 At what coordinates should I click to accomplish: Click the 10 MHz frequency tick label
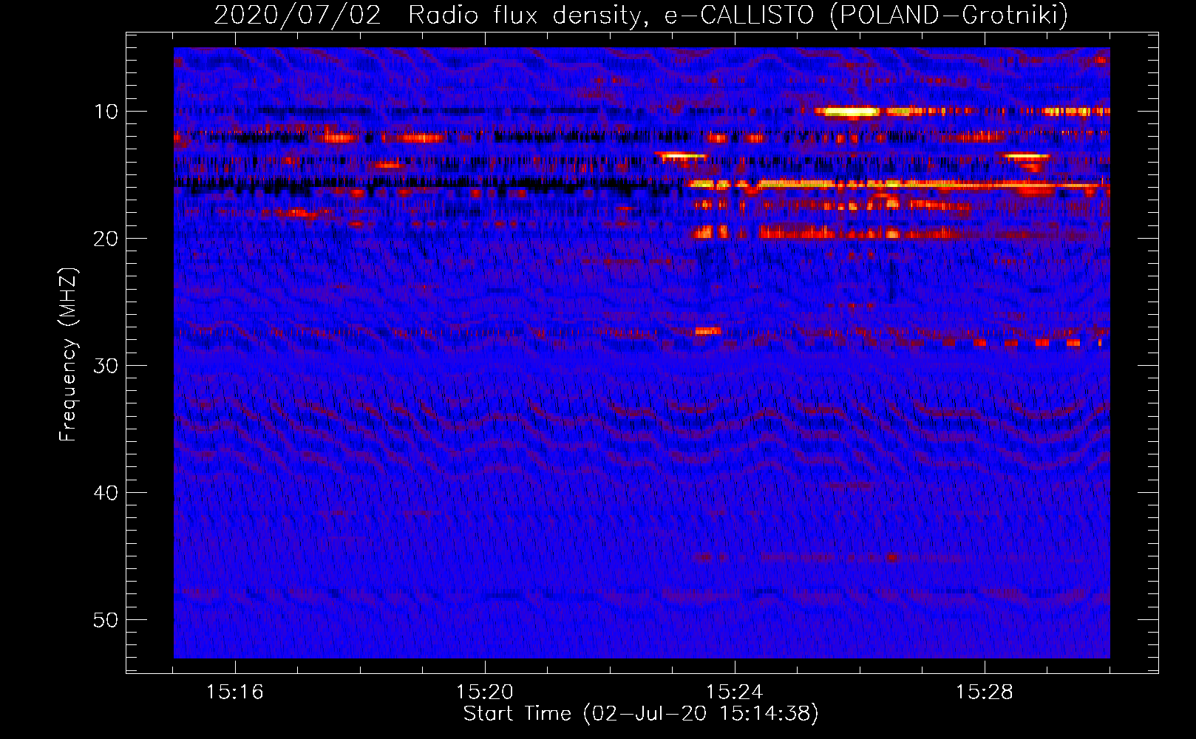106,112
